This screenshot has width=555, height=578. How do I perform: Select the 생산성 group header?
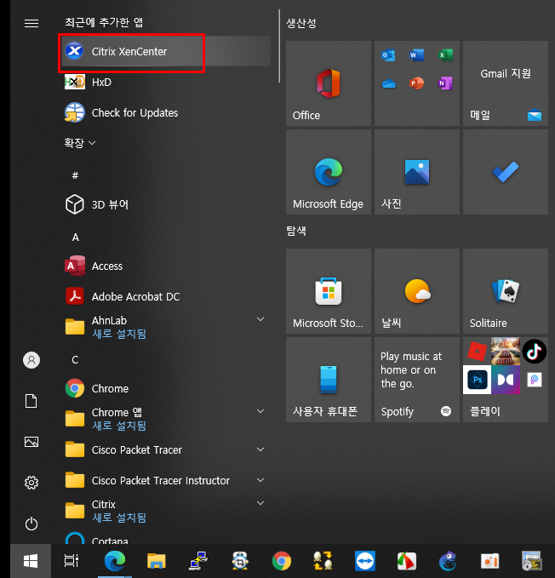(301, 23)
